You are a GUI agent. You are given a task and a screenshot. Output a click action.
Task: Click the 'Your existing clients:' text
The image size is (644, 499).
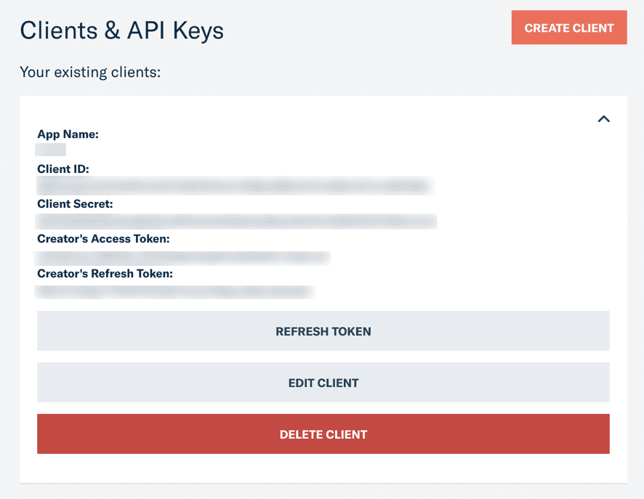pos(89,72)
